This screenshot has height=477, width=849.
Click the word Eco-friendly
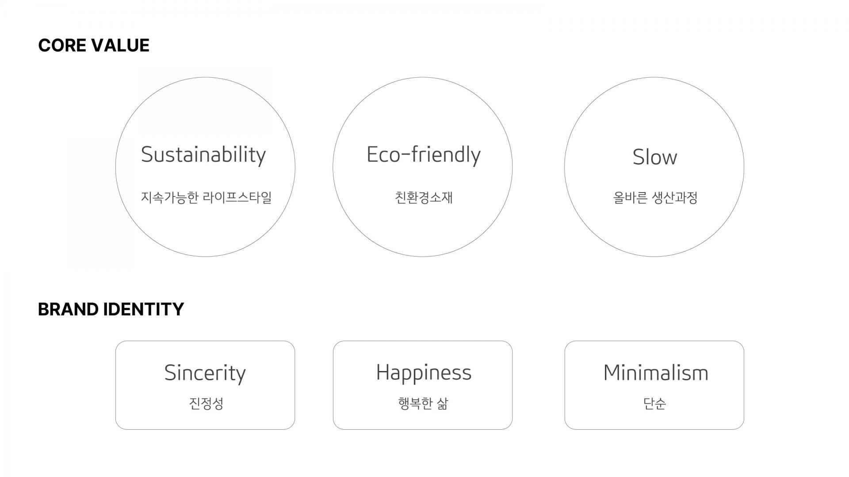pyautogui.click(x=424, y=155)
